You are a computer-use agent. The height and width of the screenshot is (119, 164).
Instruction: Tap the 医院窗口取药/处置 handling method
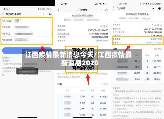(100, 37)
